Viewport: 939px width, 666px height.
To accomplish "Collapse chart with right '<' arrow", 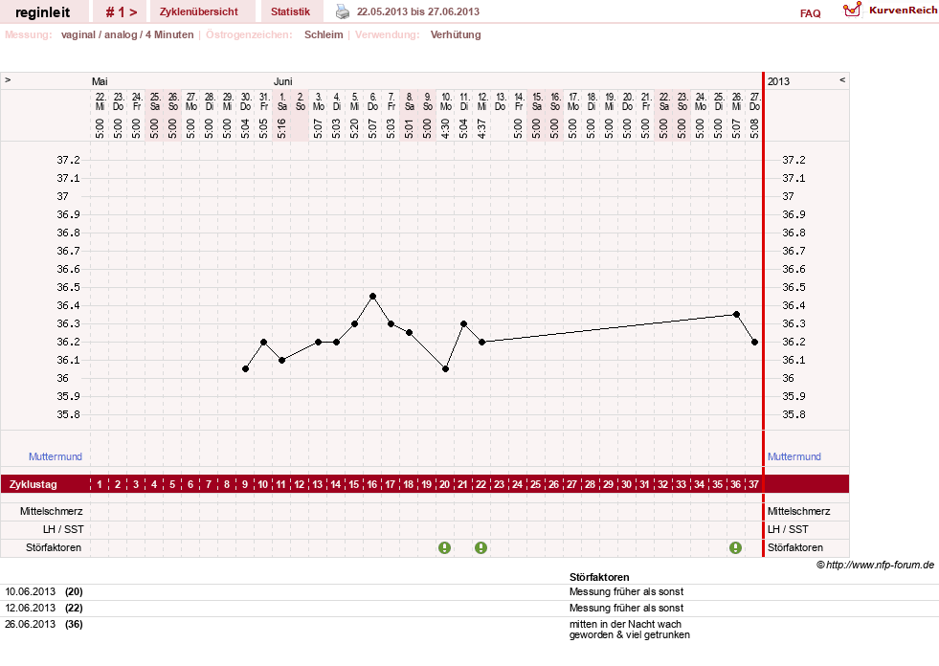I will tap(842, 79).
